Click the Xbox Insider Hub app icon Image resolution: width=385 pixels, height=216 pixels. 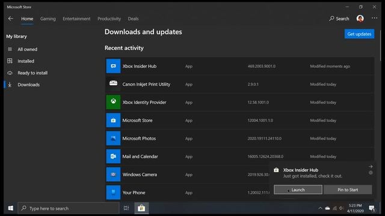(x=113, y=66)
